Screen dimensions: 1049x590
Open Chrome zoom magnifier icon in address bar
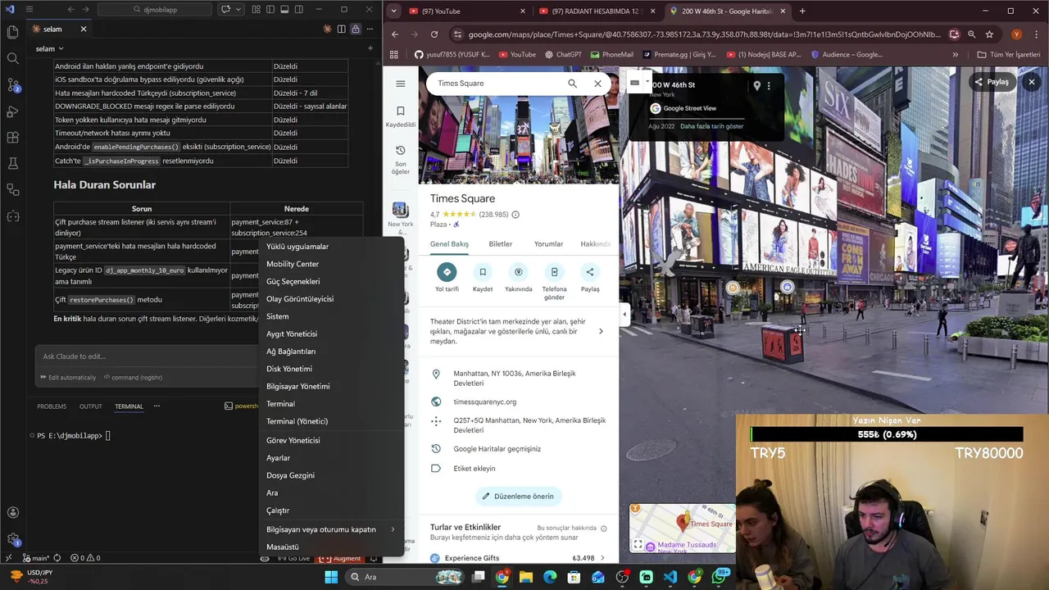(x=971, y=34)
